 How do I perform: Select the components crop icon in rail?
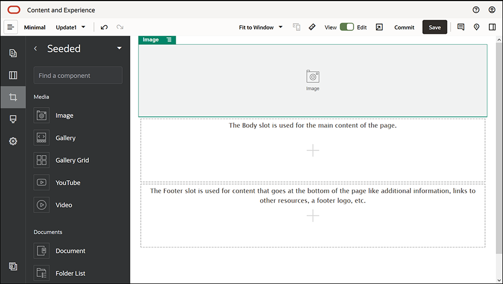point(13,97)
